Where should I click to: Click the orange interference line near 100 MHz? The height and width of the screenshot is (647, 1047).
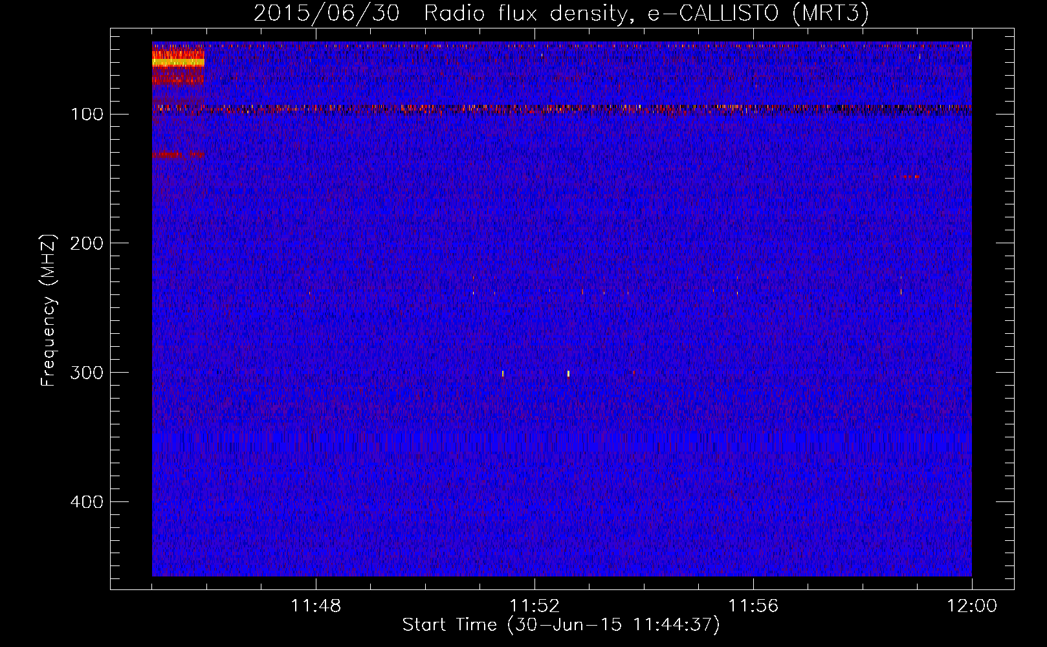(562, 109)
